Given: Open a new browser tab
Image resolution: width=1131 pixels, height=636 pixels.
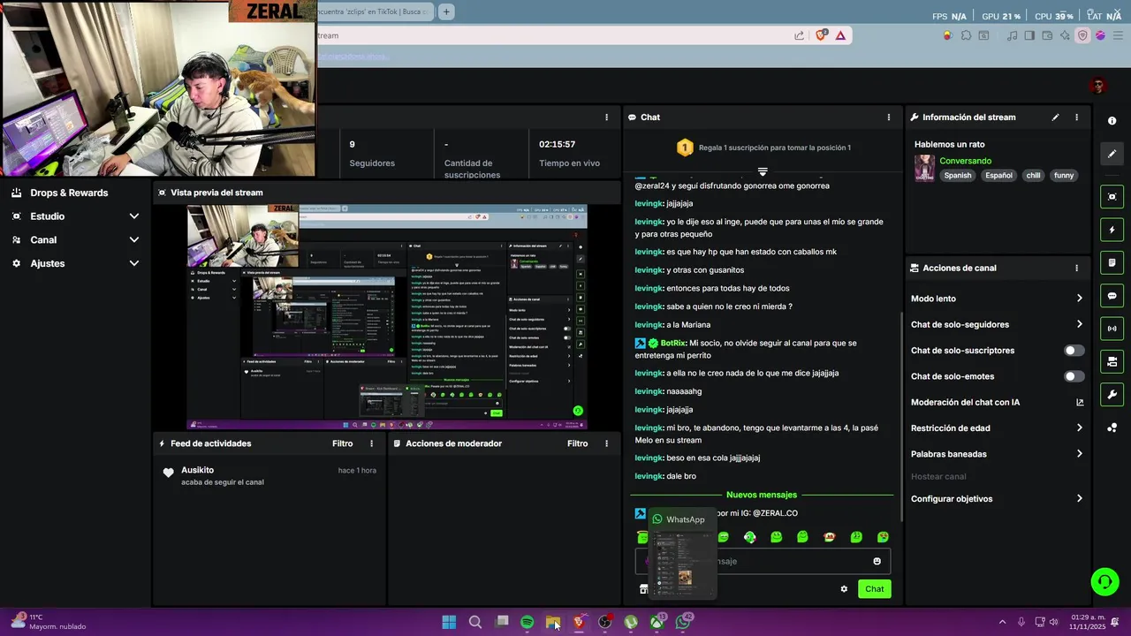Looking at the screenshot, I should [446, 11].
